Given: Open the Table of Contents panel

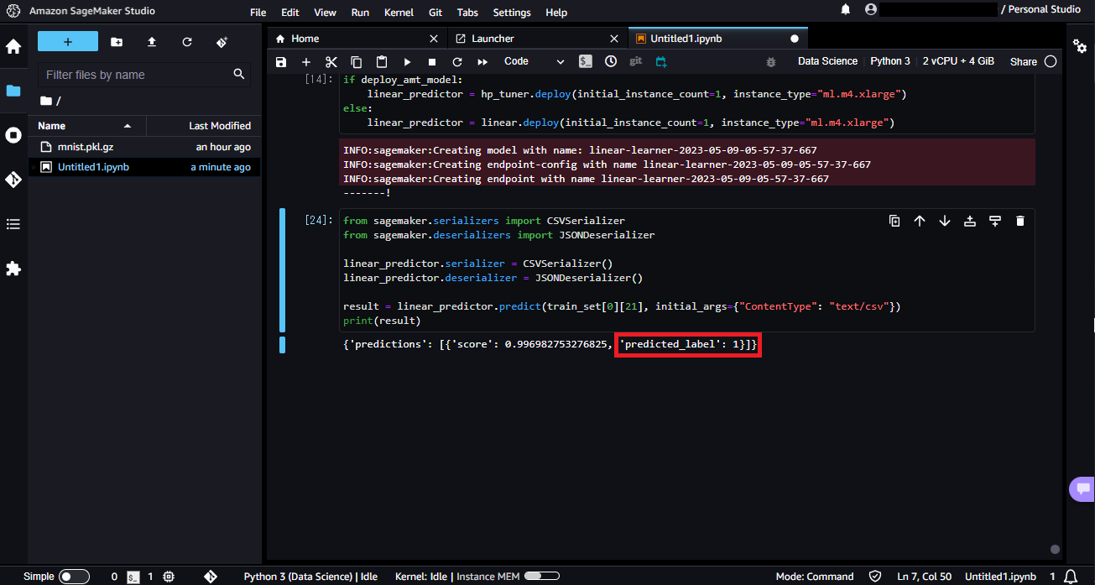Looking at the screenshot, I should (x=13, y=224).
